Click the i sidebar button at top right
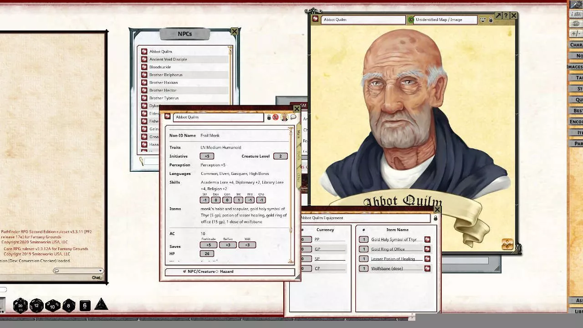The height and width of the screenshot is (328, 583). 576,14
